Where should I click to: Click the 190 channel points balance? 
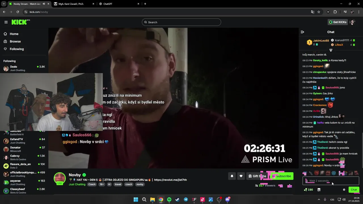click(308, 190)
